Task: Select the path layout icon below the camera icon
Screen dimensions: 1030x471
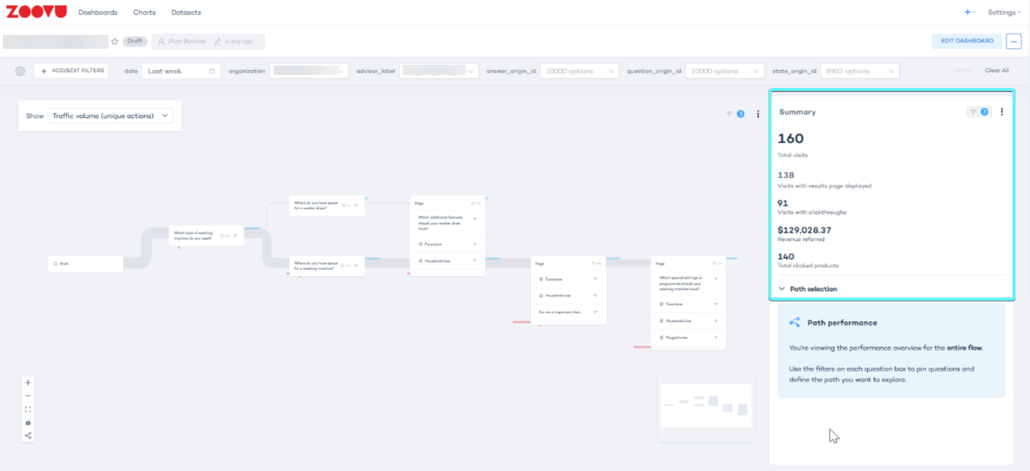Action: (28, 435)
